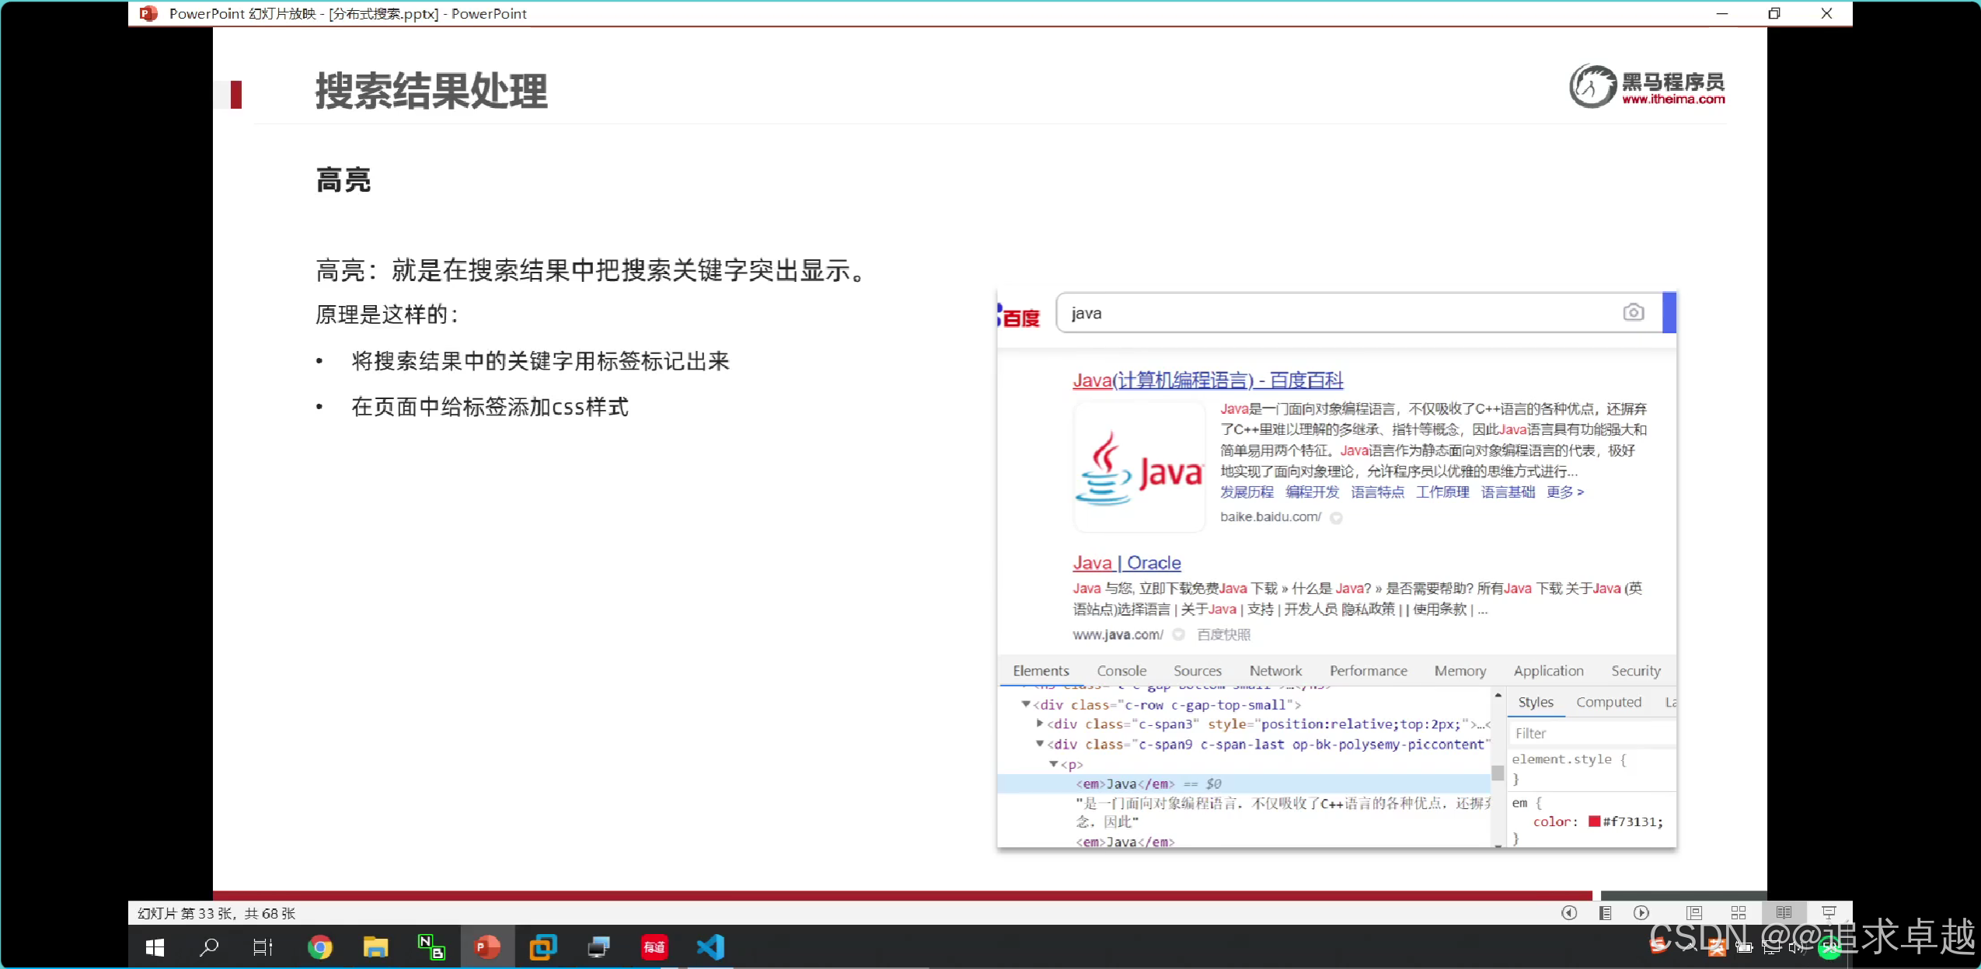The image size is (1981, 969).
Task: Advance to next slide in status bar
Action: click(1641, 913)
